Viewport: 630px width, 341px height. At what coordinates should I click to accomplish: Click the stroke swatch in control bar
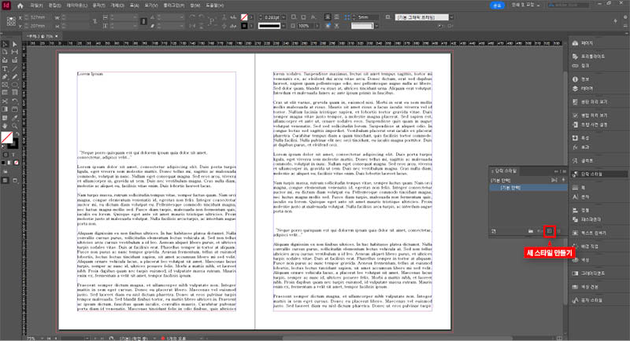(244, 26)
